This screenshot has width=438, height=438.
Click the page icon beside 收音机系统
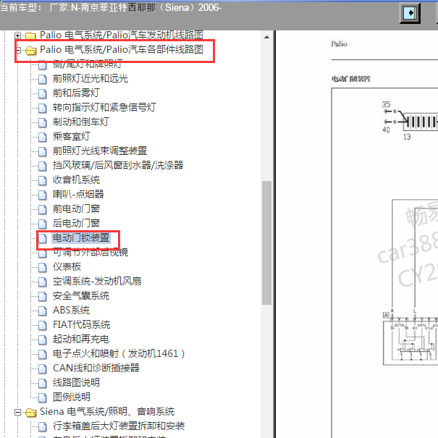click(x=43, y=181)
